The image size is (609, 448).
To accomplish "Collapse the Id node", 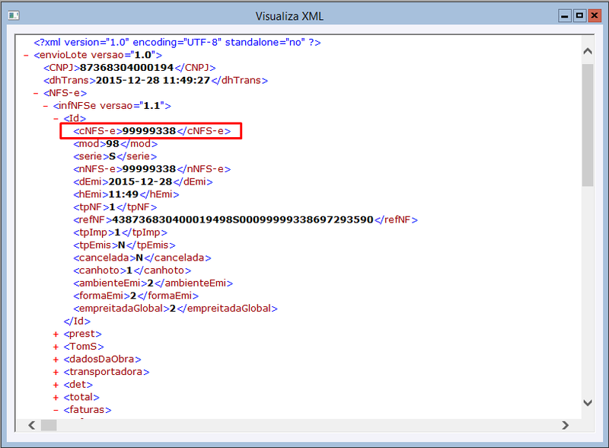I will pos(56,119).
